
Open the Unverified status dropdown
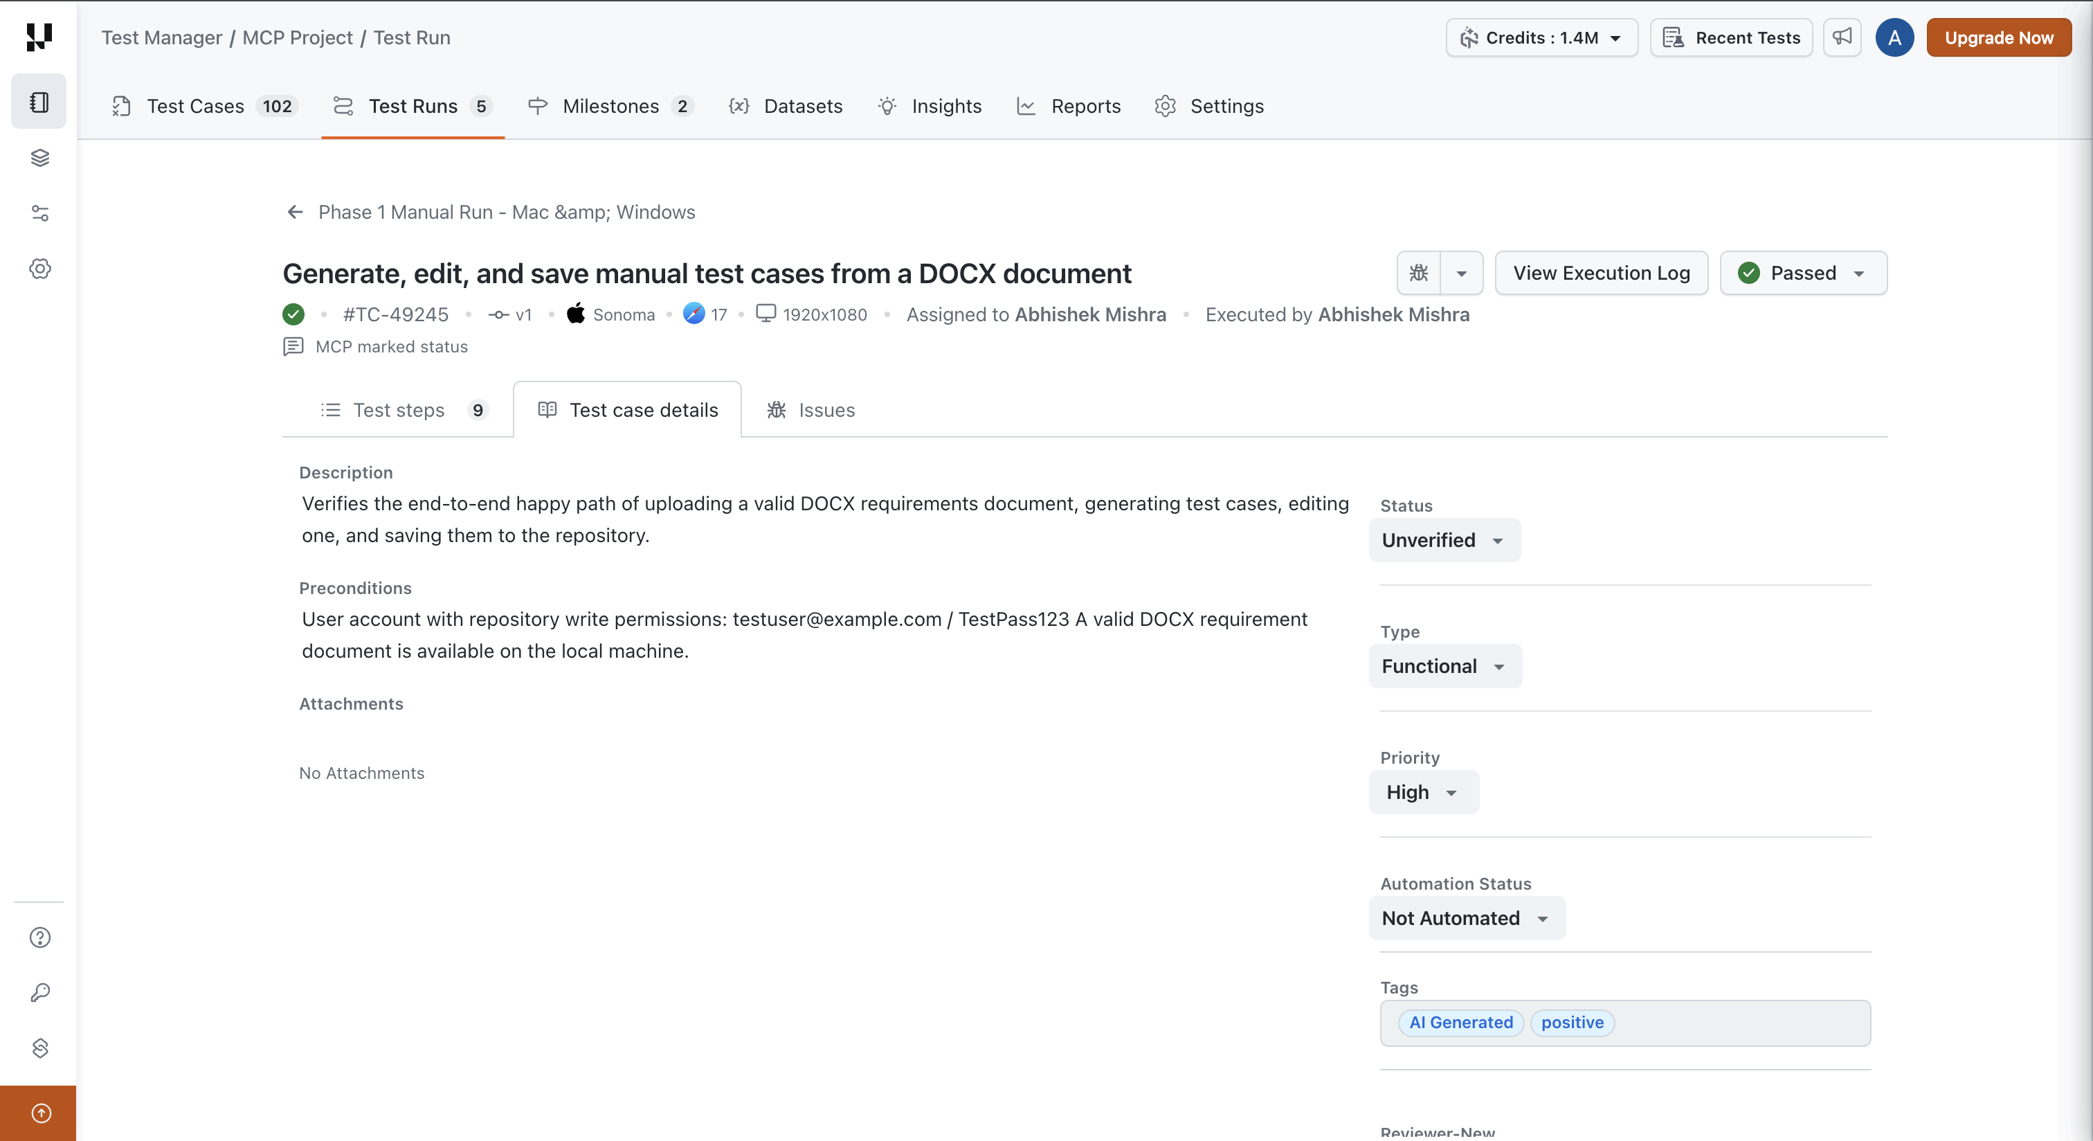point(1444,541)
